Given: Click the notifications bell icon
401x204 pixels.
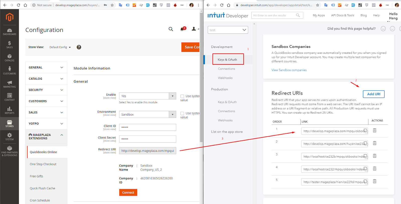Looking at the screenshot, I should [182, 29].
